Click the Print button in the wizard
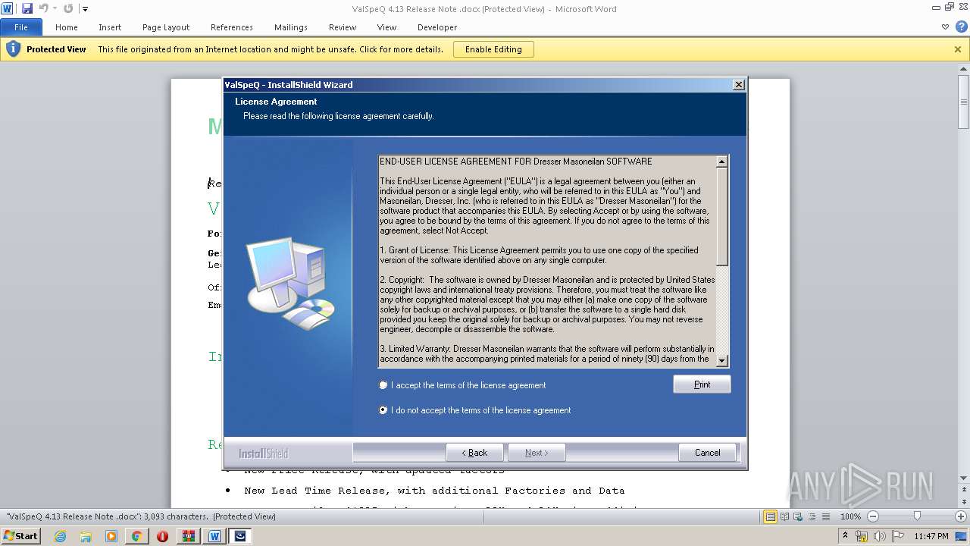Screen dimensions: 970x546 click(702, 384)
